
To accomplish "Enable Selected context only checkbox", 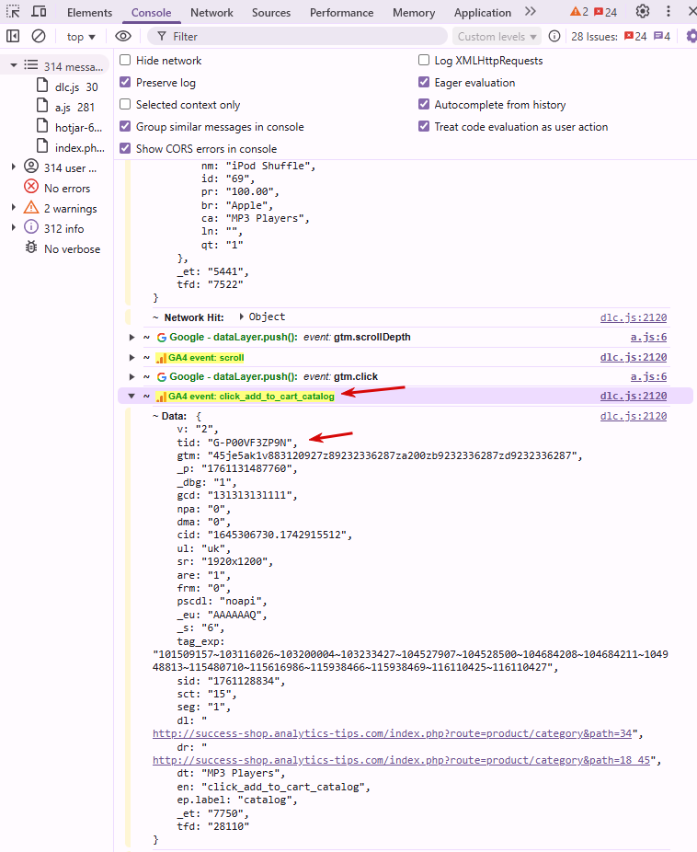I will click(x=125, y=104).
